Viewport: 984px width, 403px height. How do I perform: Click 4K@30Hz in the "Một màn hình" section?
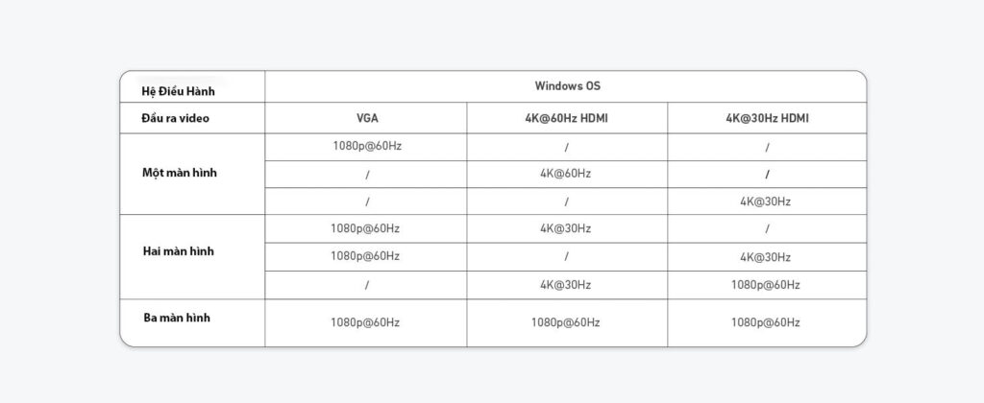(766, 201)
